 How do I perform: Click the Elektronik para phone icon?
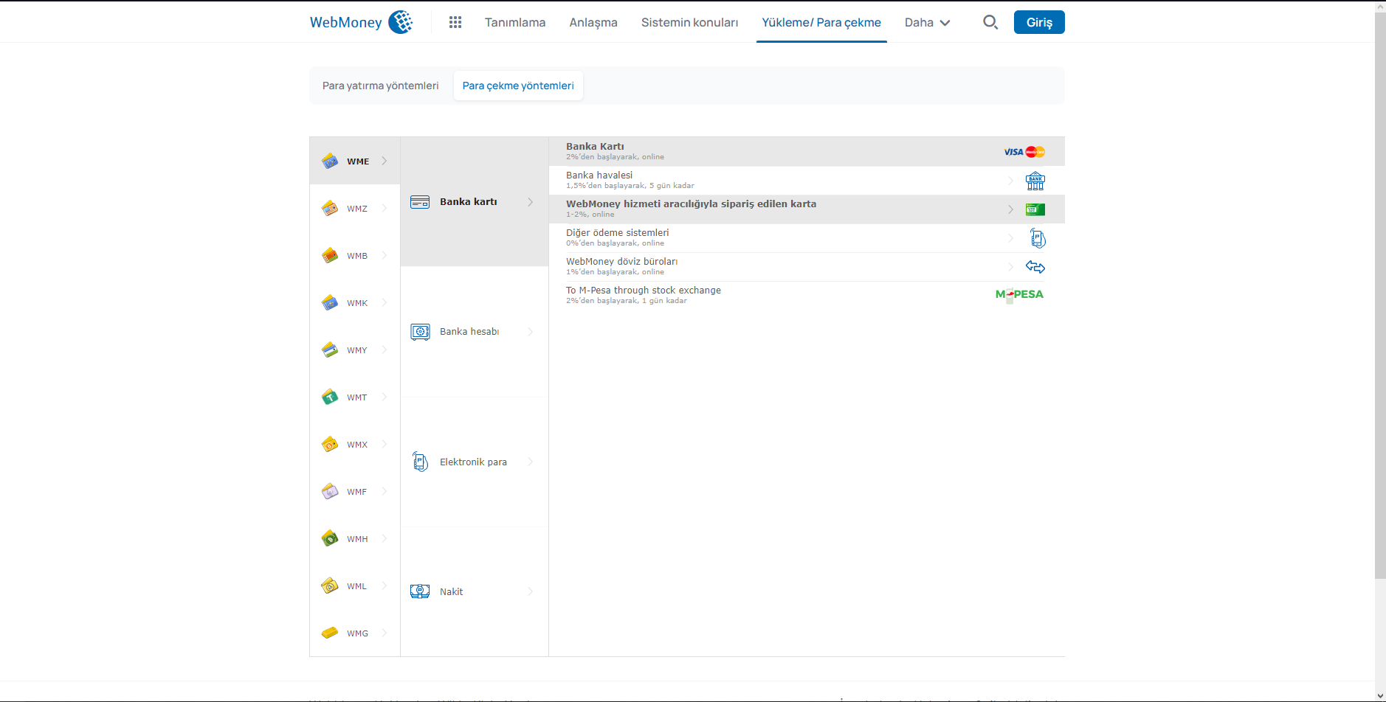(420, 462)
